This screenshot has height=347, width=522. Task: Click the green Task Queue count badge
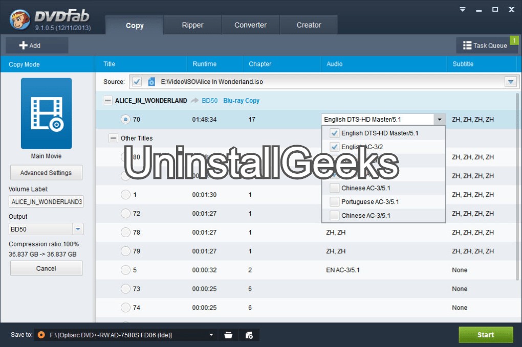514,40
